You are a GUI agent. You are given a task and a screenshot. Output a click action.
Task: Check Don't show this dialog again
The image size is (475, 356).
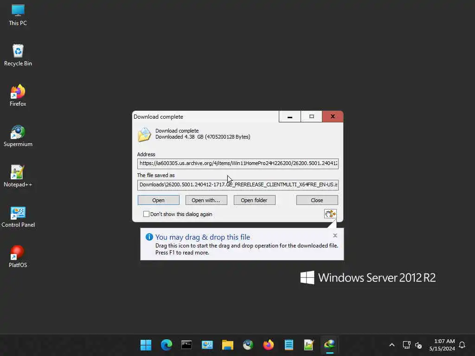pos(146,214)
